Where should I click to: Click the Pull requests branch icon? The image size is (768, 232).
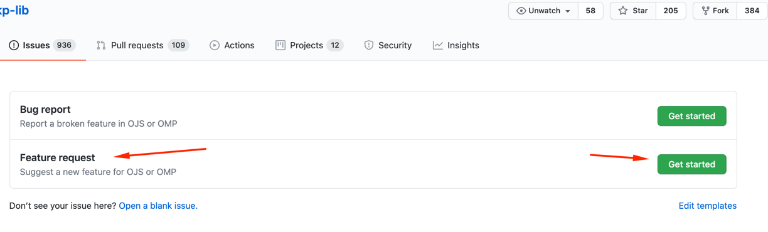coord(101,45)
